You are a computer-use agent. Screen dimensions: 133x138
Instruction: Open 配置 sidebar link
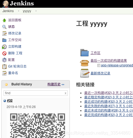click(x=11, y=60)
